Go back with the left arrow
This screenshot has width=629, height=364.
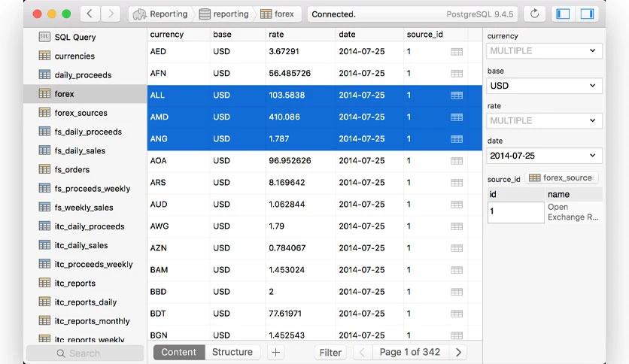tap(90, 14)
